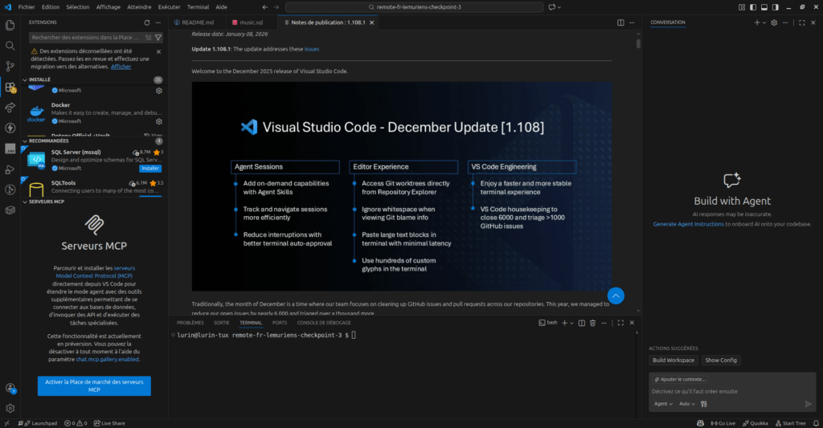Focus the title bar command center search

pyautogui.click(x=414, y=7)
